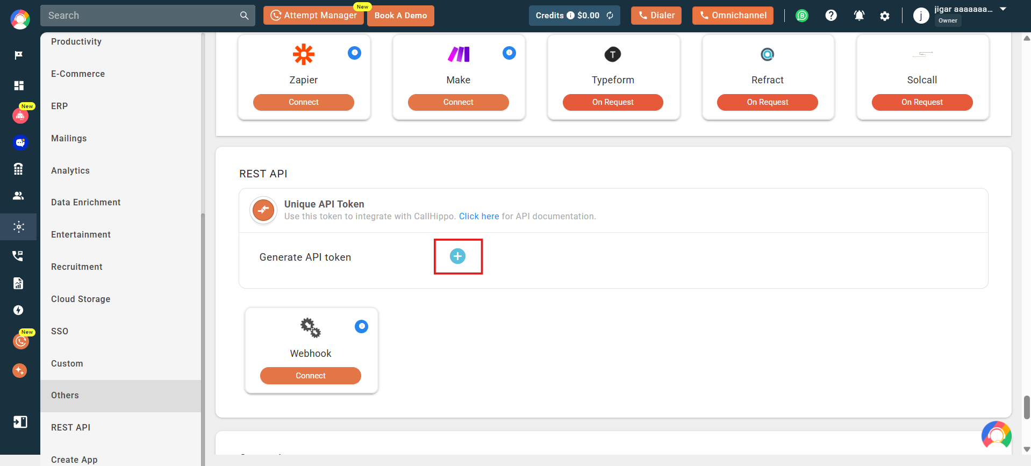Click Credits balance button

[x=575, y=16]
